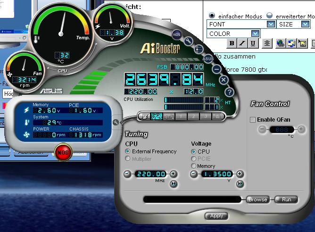315x232 pixels.
Task: Open the wrench settings icon
Action: [x=188, y=41]
